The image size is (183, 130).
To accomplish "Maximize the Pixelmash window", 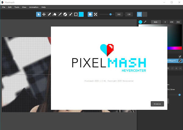I will 172,2.
